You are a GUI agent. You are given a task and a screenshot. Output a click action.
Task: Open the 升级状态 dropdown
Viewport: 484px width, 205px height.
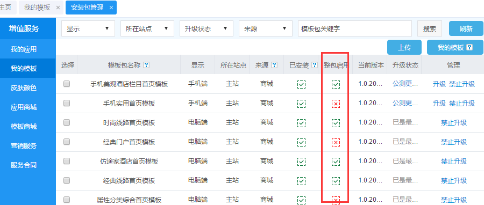click(207, 28)
